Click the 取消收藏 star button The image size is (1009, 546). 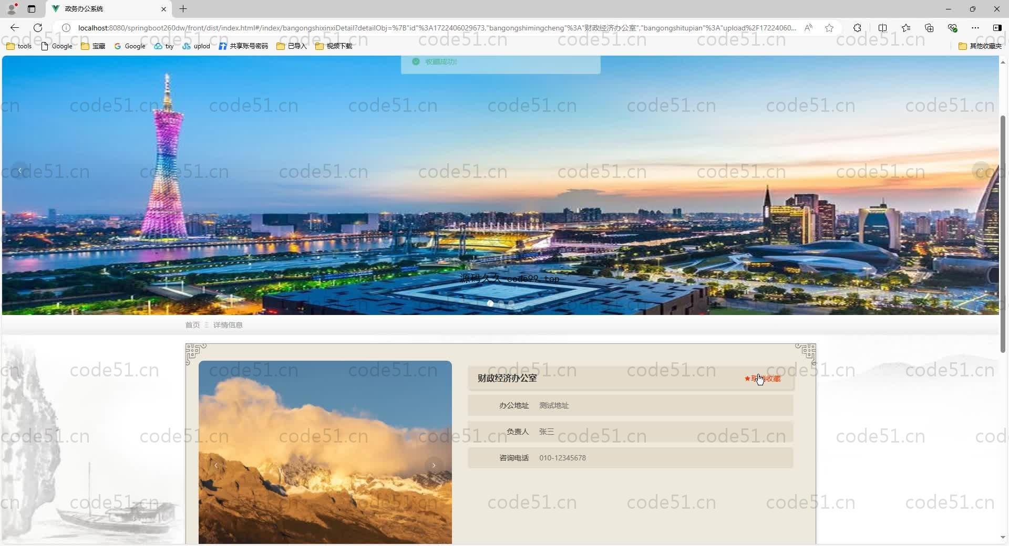763,379
